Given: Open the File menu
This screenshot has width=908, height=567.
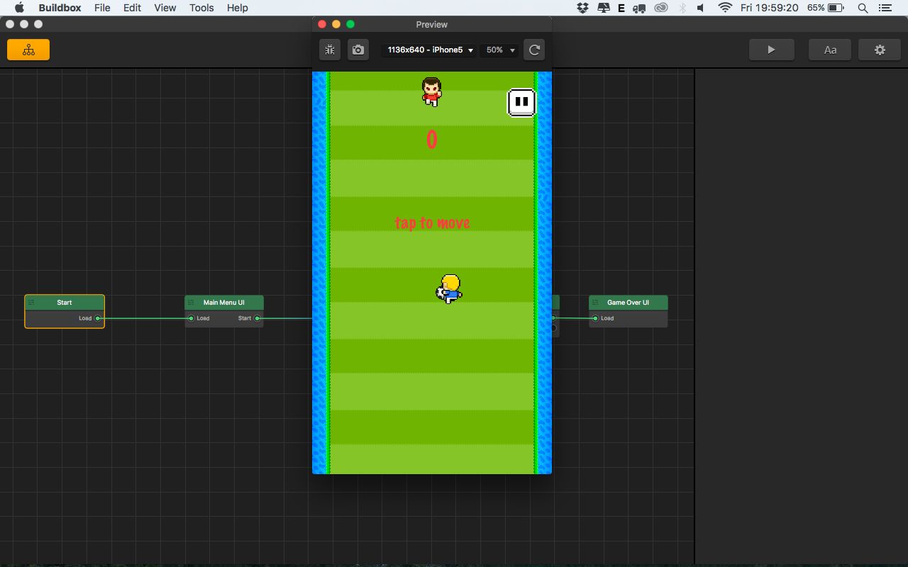Looking at the screenshot, I should click(x=102, y=8).
